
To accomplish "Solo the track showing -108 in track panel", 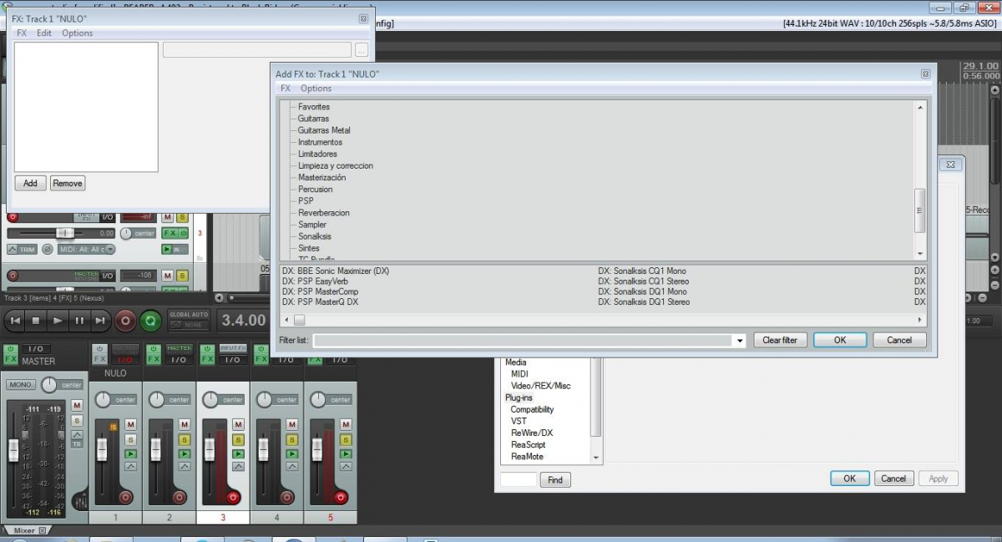I will pos(182,276).
